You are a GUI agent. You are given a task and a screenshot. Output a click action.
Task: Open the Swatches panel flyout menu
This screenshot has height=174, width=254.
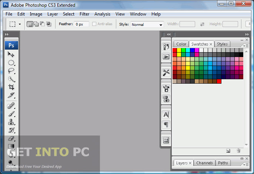coord(246,46)
